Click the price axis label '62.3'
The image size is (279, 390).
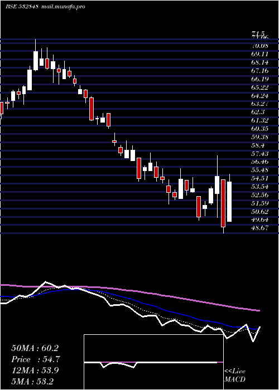pos(258,112)
